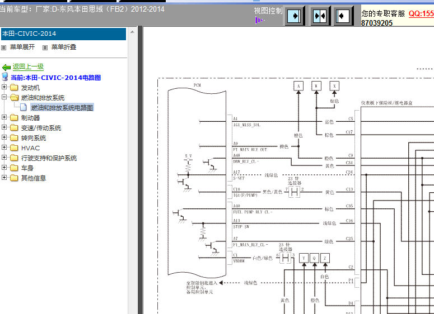Click the right-arrow view control button

pyautogui.click(x=295, y=16)
